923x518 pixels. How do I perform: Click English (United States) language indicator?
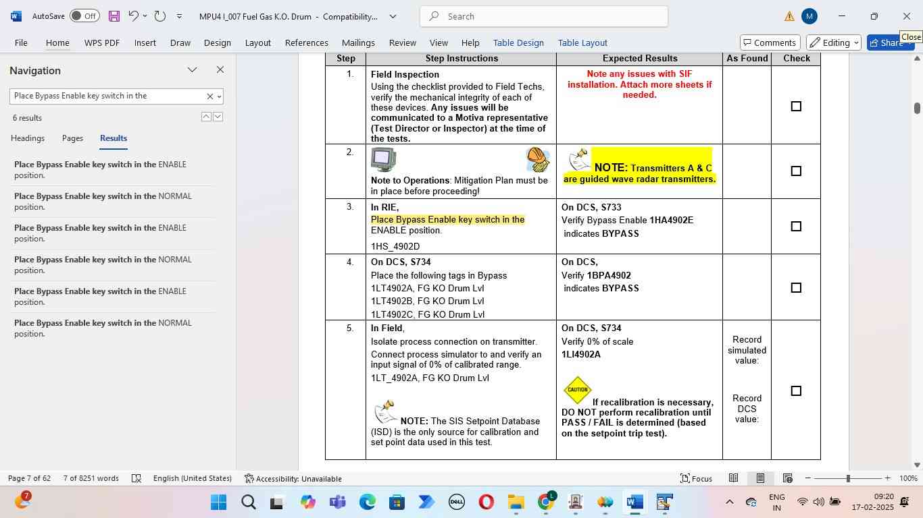193,478
